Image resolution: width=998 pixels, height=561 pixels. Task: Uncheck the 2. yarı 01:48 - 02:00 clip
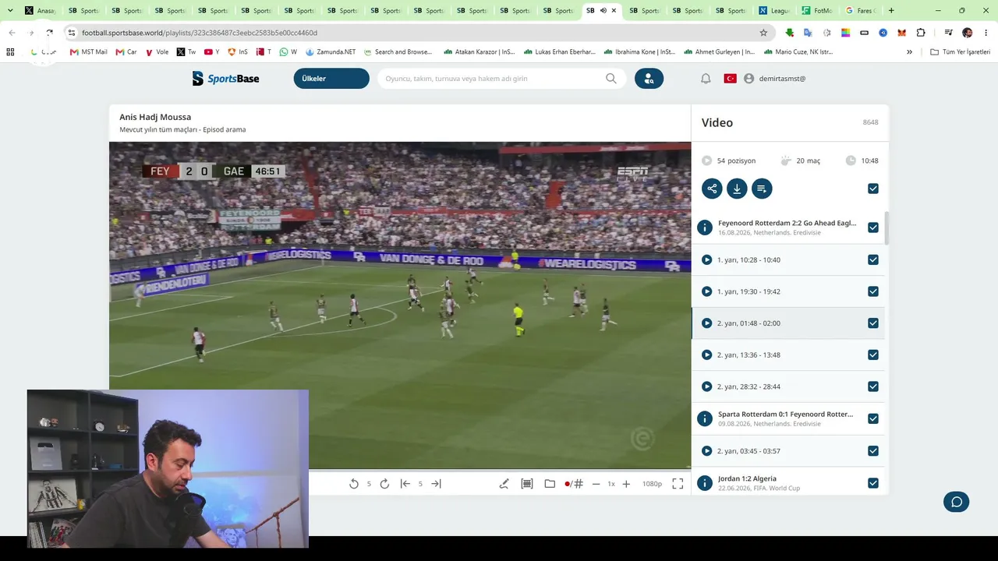(873, 323)
